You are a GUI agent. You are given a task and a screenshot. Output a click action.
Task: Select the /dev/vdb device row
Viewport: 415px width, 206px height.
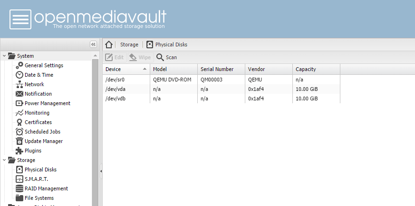pyautogui.click(x=221, y=99)
